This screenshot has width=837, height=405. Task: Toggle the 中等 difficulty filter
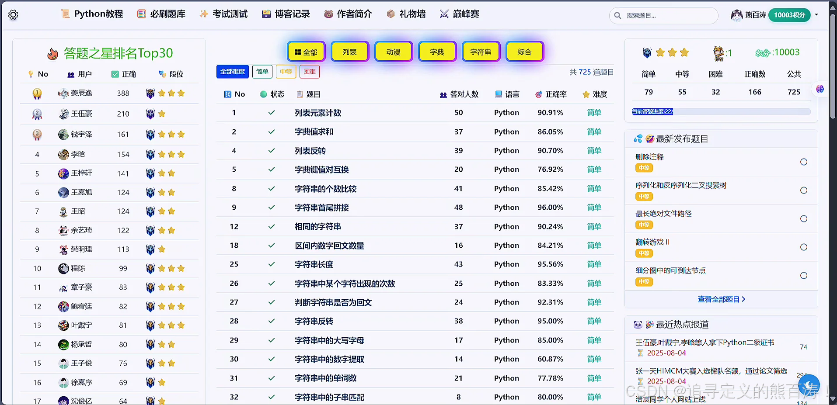[x=286, y=72]
